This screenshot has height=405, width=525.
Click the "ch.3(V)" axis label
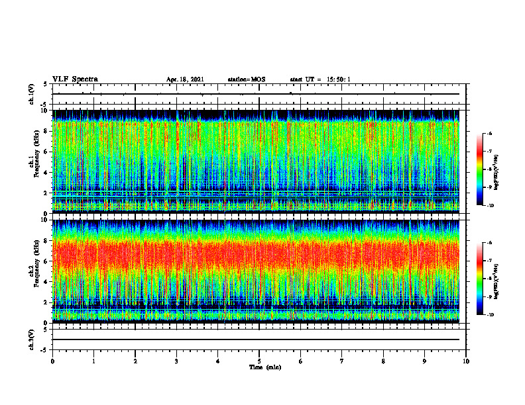pyautogui.click(x=31, y=339)
